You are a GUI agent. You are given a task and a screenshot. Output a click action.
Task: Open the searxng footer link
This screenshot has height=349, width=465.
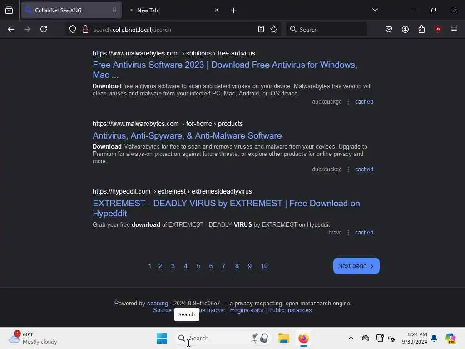point(158,303)
